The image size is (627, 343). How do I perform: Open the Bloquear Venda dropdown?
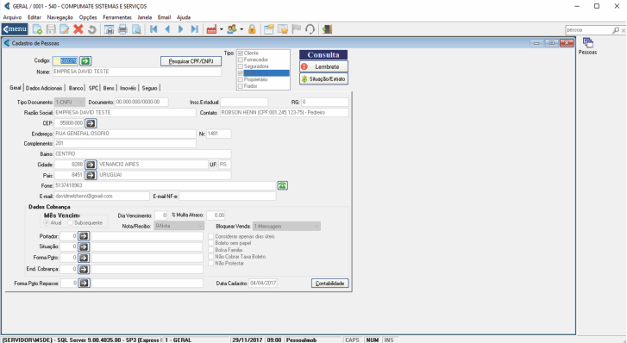286,227
